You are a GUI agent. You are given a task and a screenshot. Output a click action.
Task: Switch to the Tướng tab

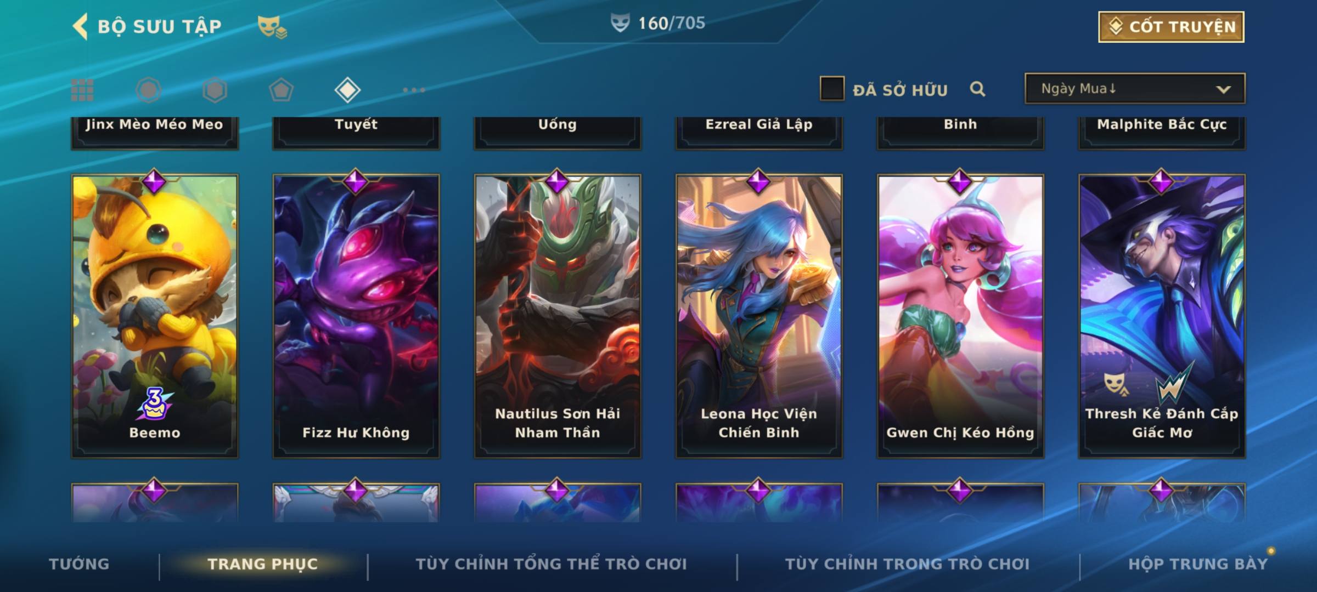point(80,564)
